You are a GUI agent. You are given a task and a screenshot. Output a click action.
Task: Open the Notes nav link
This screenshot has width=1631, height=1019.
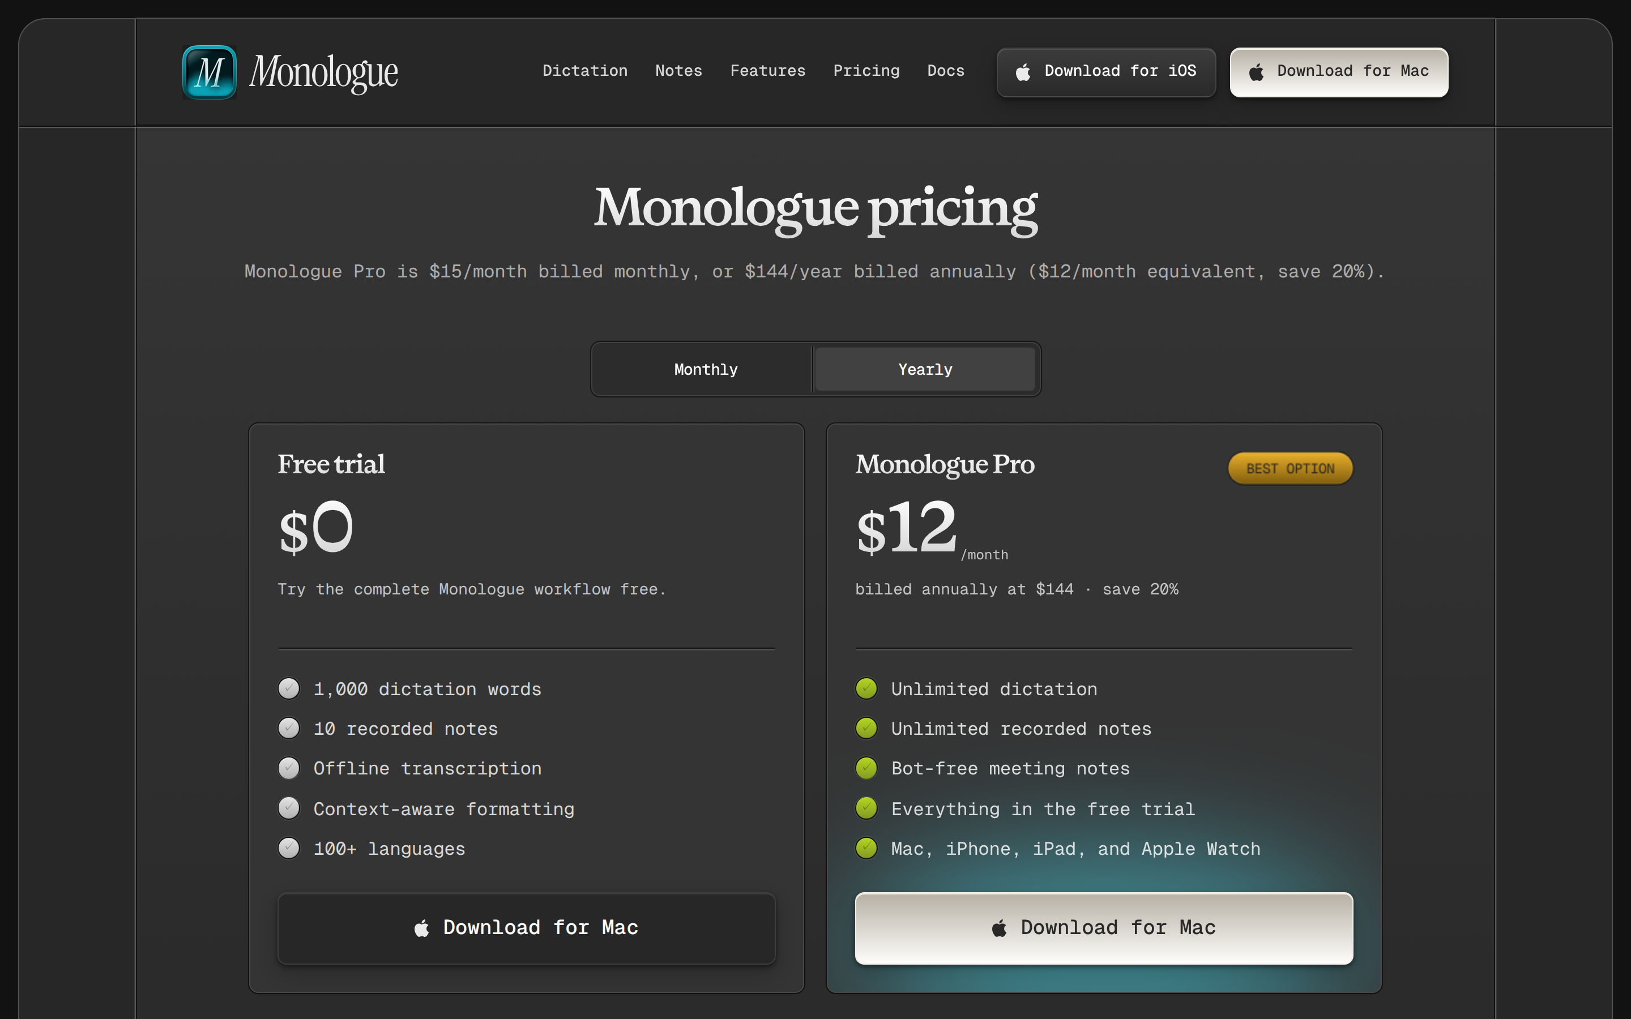click(x=678, y=71)
